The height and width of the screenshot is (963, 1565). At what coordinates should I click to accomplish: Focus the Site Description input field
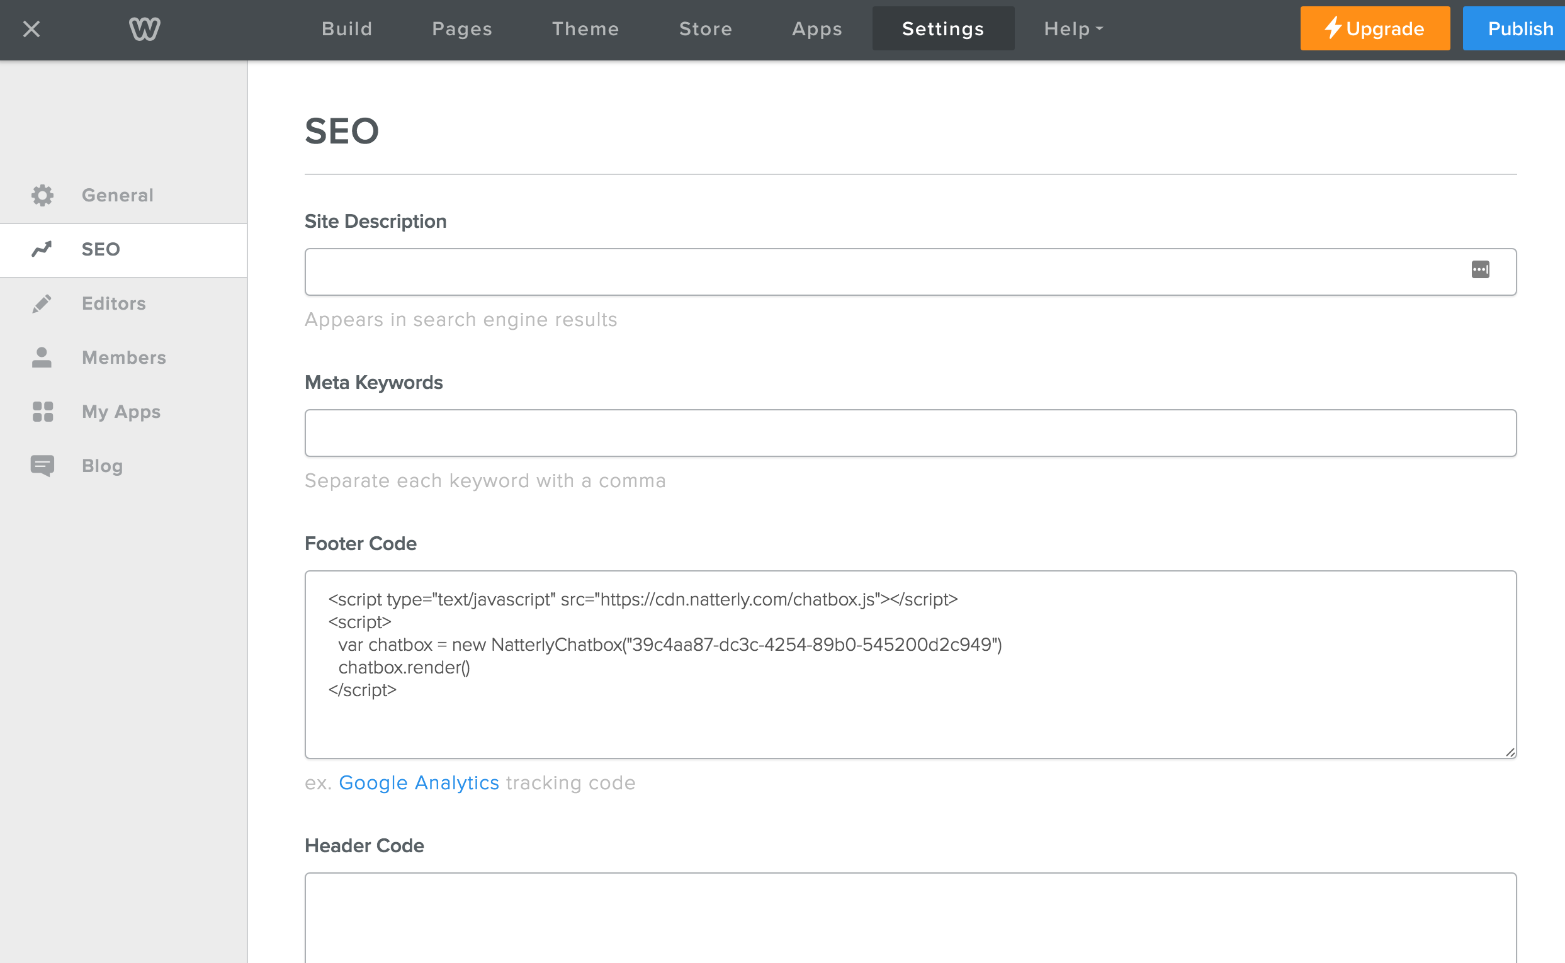(x=910, y=272)
